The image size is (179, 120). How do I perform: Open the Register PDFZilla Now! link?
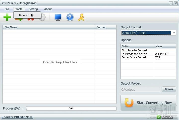pyautogui.click(x=17, y=117)
